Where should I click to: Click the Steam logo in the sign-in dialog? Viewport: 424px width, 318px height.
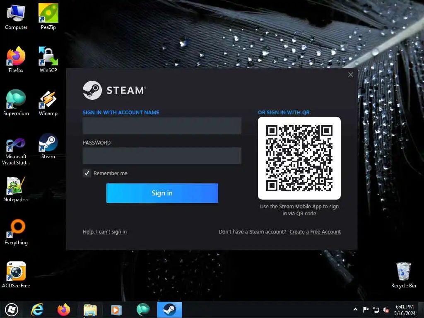(x=114, y=90)
